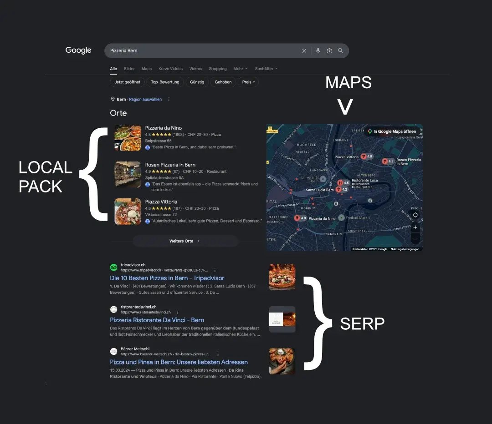
Task: Zoom out on the map with minus
Action: [415, 239]
